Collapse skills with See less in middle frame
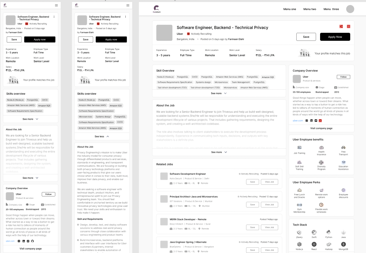This screenshot has width=366, height=253. [x=102, y=137]
